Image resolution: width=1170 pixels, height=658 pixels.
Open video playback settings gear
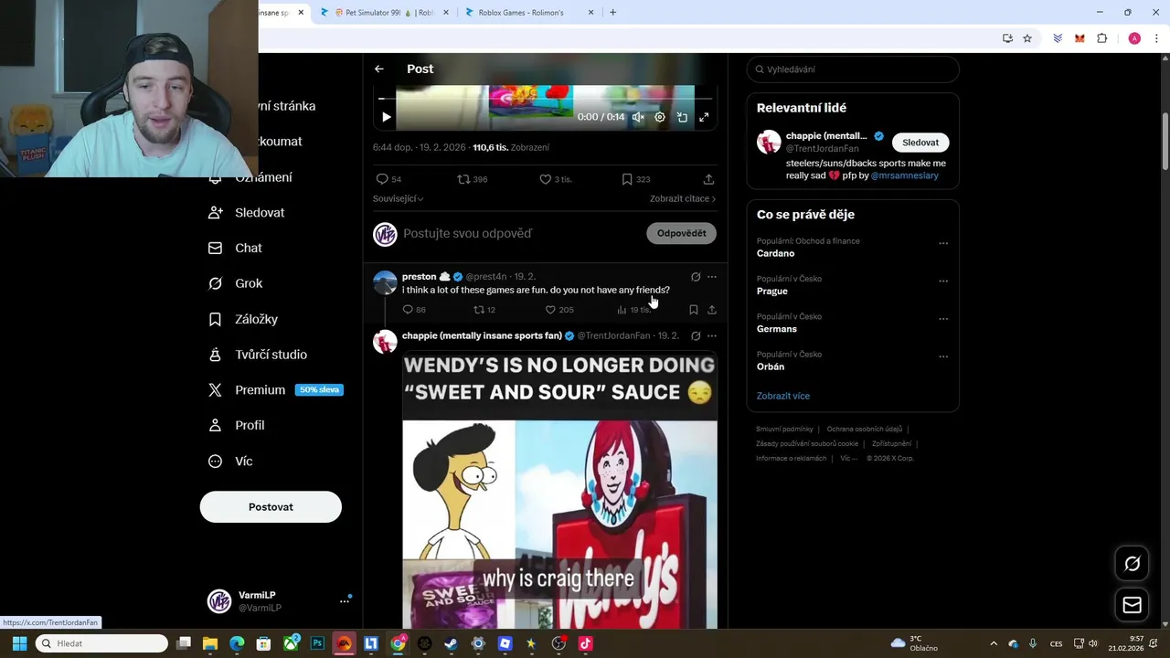click(x=660, y=117)
